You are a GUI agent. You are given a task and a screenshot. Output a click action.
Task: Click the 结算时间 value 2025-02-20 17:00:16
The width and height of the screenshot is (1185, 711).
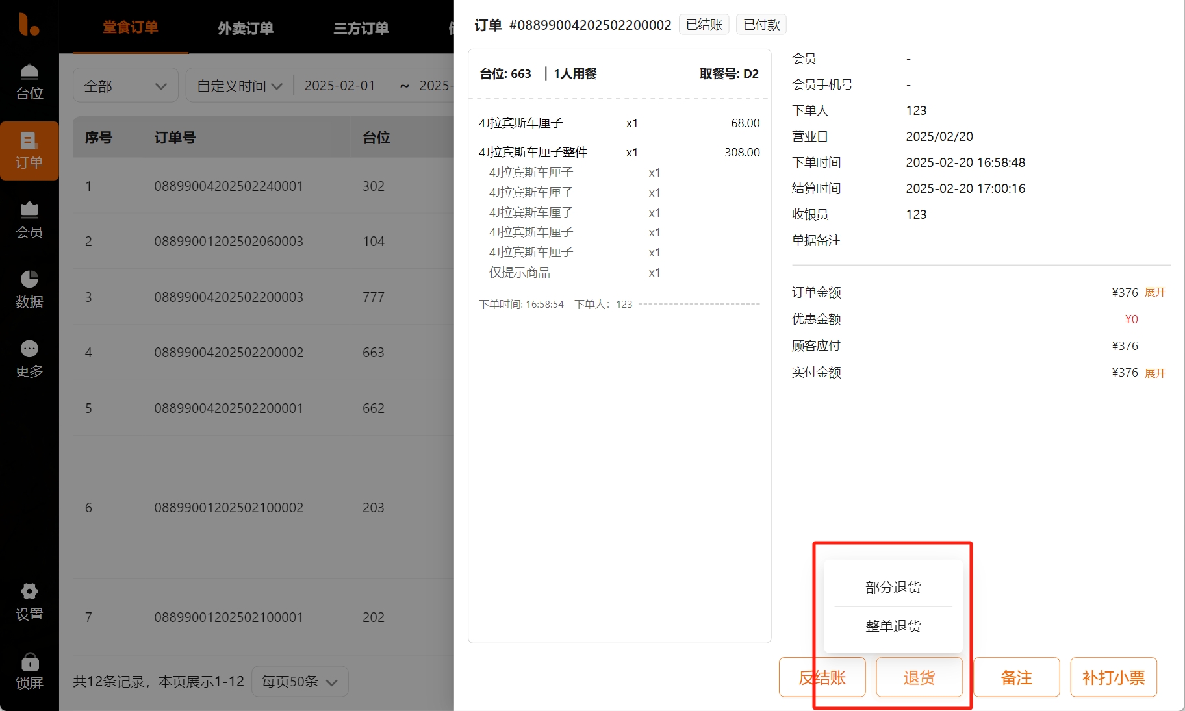pos(965,189)
